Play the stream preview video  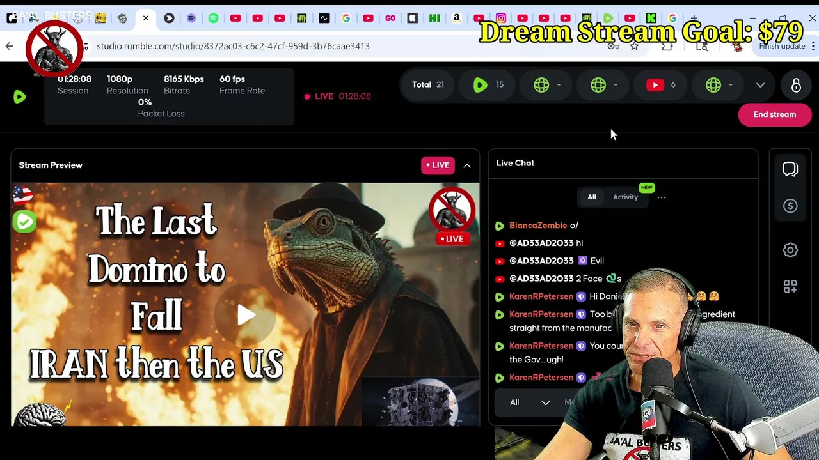point(246,314)
